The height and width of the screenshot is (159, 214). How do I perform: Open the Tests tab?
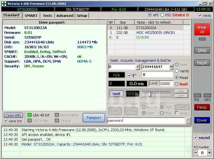[47, 16]
